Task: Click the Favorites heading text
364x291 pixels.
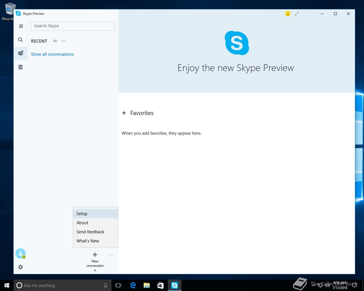Action: pyautogui.click(x=142, y=113)
